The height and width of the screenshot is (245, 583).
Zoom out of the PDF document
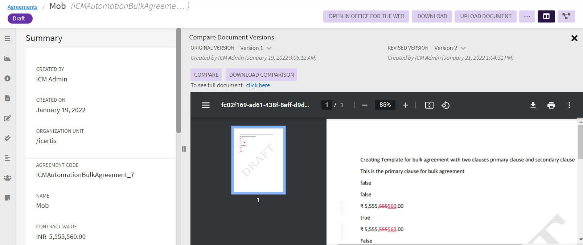pyautogui.click(x=365, y=105)
